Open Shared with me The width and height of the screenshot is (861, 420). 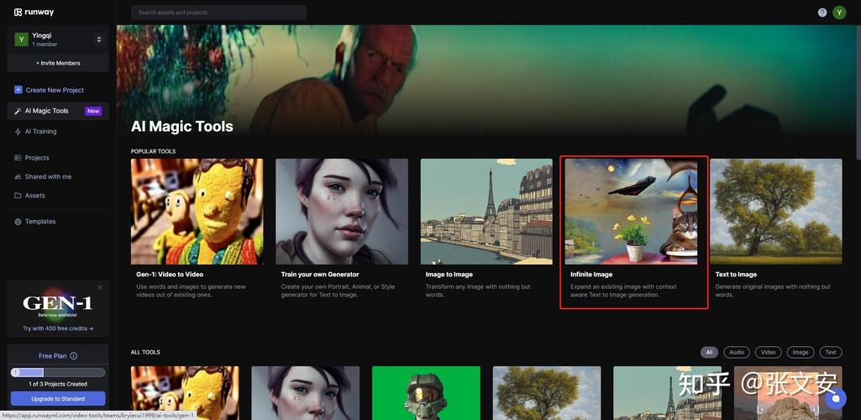click(48, 176)
